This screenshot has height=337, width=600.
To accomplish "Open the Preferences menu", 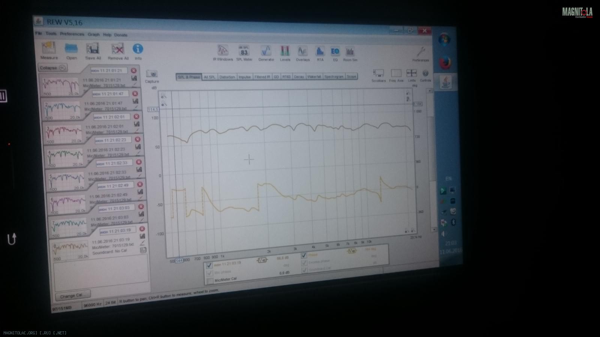I will tap(72, 34).
